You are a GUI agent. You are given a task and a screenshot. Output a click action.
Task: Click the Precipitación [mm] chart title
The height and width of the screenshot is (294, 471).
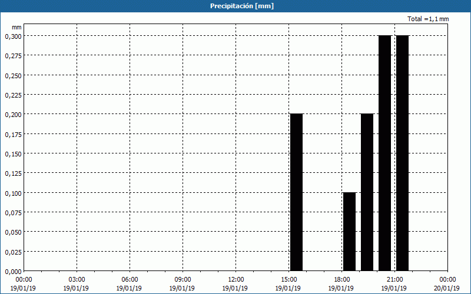[x=242, y=6]
